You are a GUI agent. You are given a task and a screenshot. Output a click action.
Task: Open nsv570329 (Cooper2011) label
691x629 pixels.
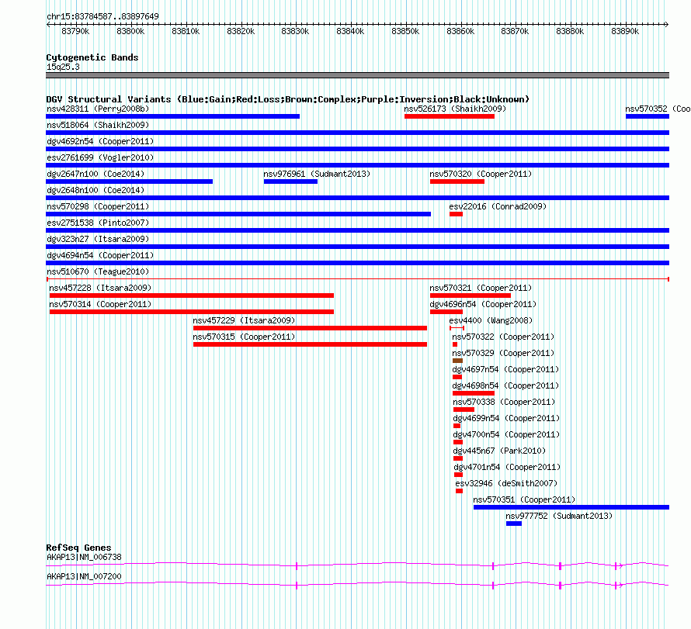point(503,353)
